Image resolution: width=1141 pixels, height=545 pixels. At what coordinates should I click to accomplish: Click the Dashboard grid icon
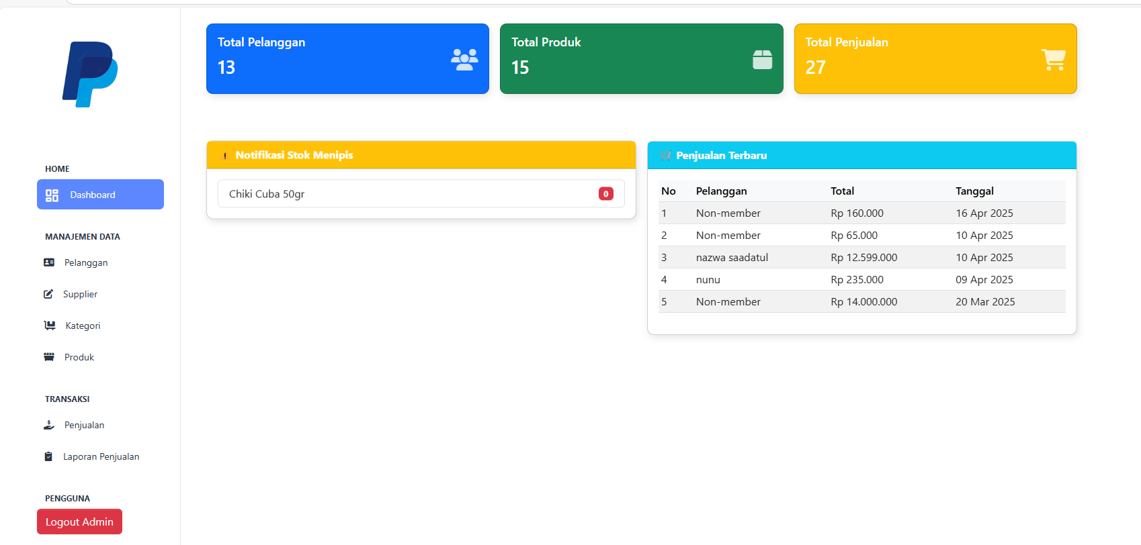(x=52, y=195)
